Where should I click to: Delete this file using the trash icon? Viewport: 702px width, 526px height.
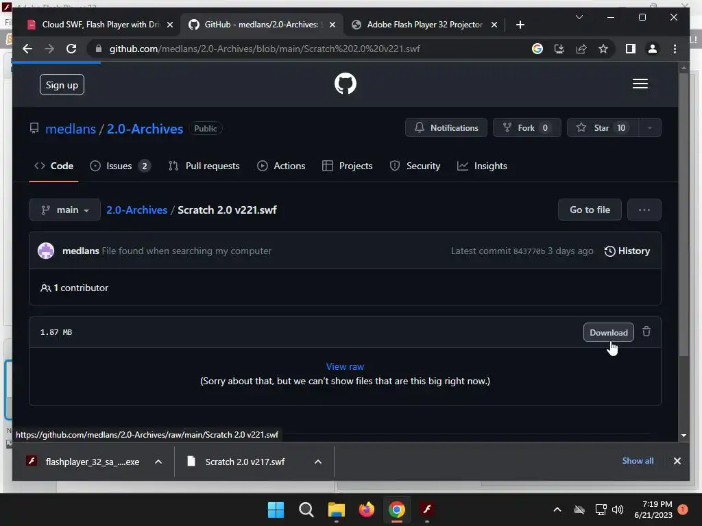[646, 332]
